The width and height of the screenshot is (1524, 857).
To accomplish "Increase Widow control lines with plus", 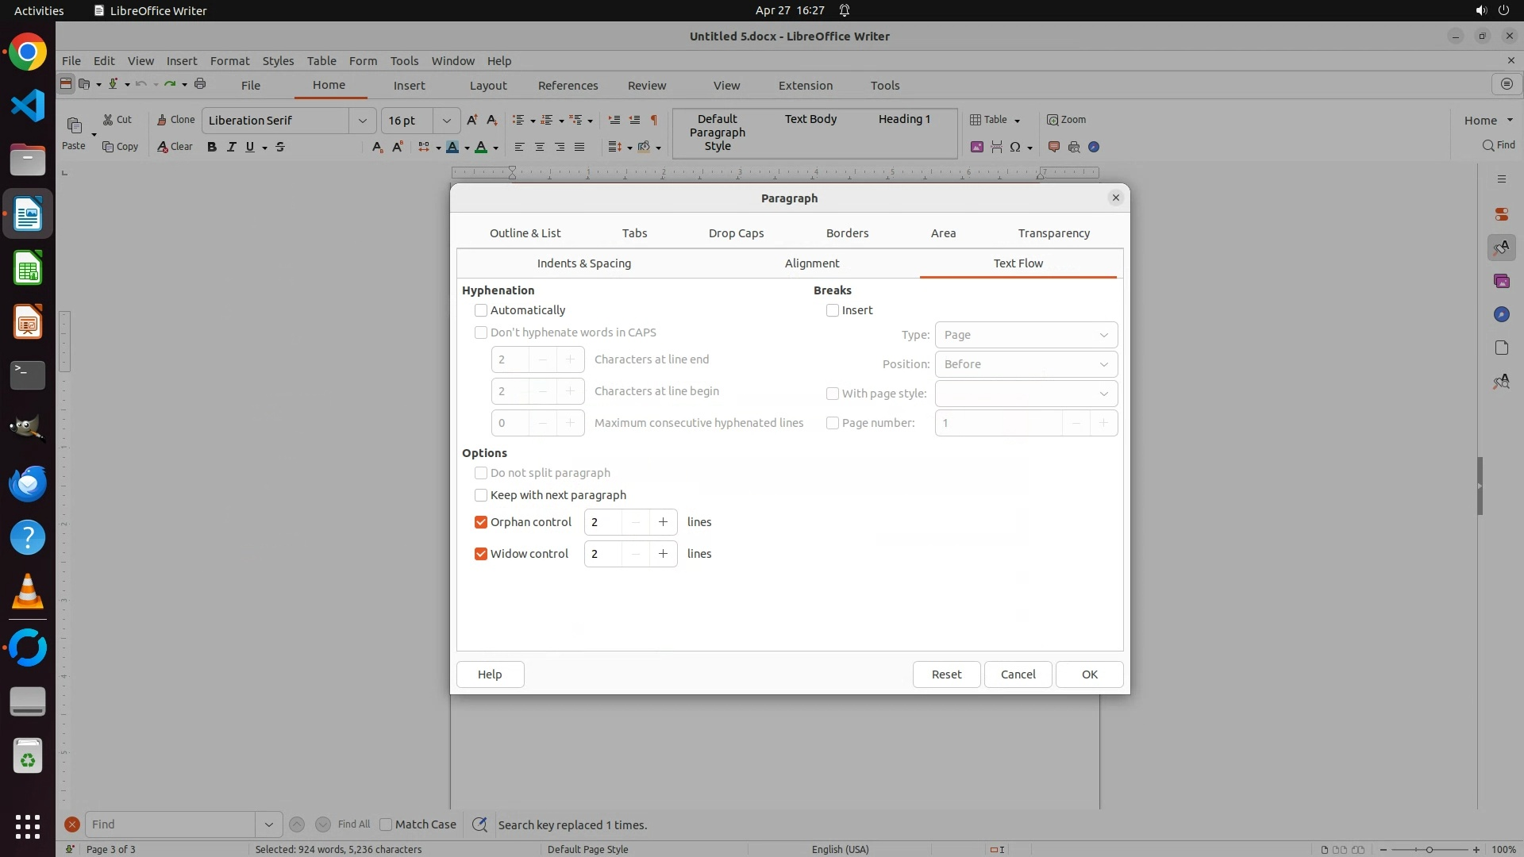I will [663, 554].
